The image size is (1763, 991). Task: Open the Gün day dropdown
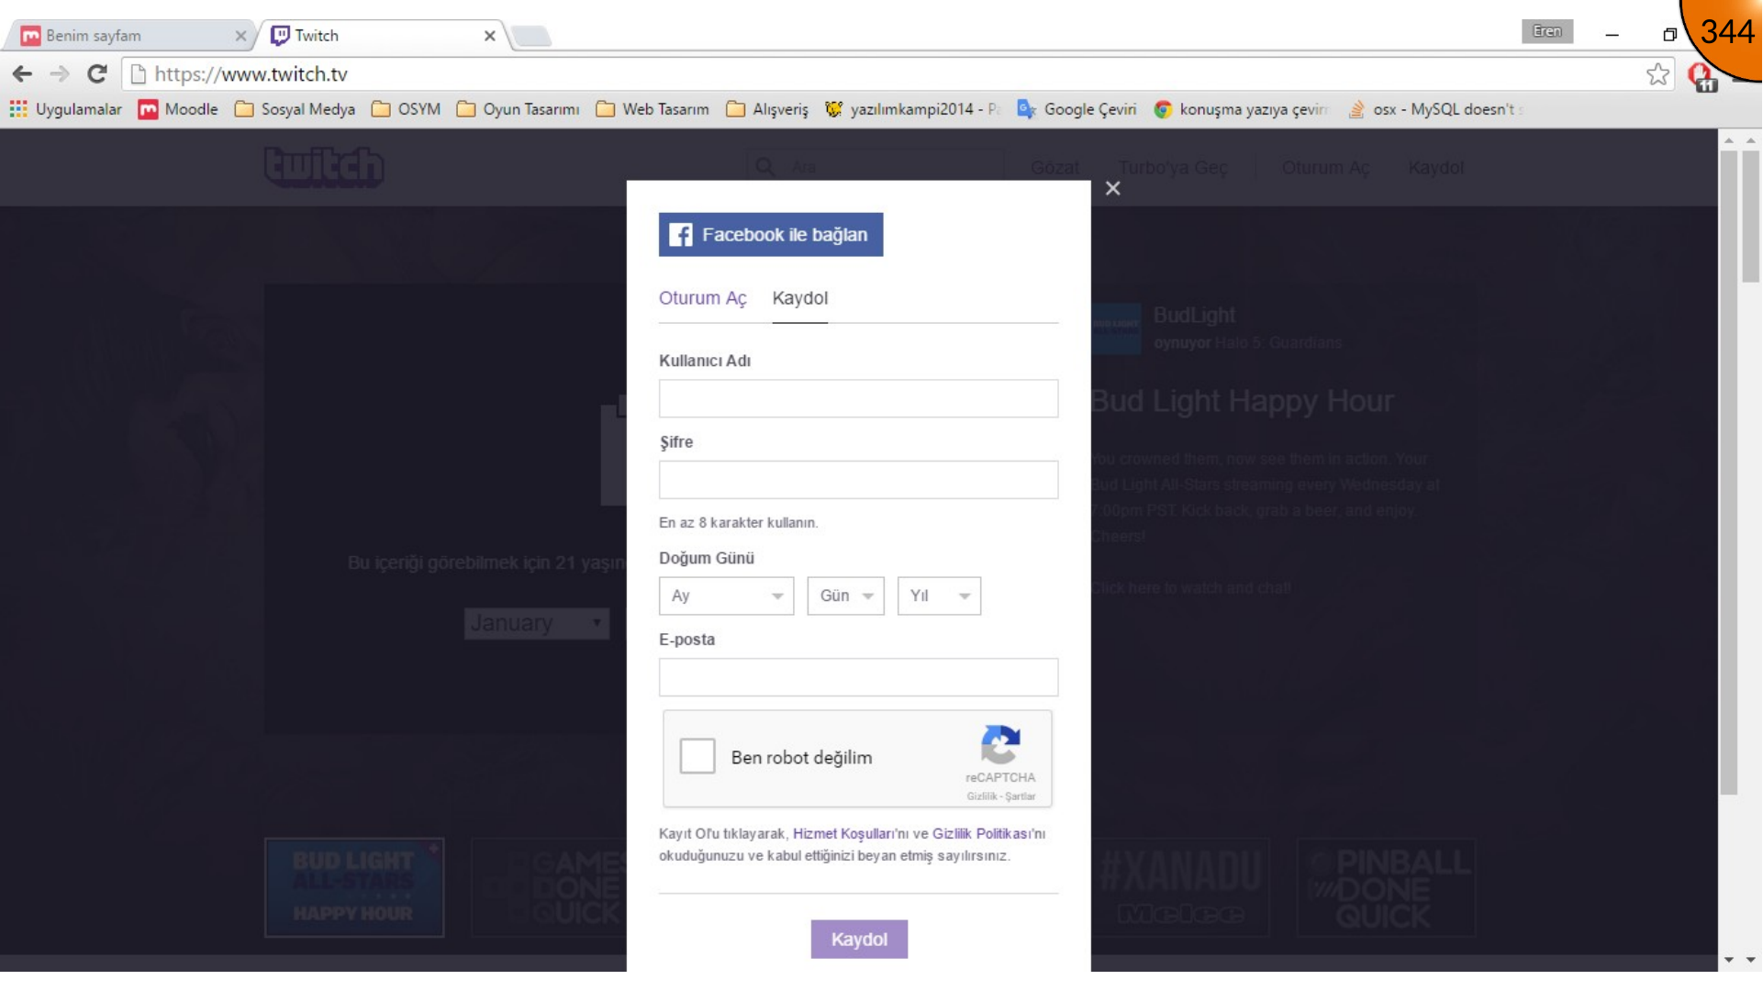point(845,596)
